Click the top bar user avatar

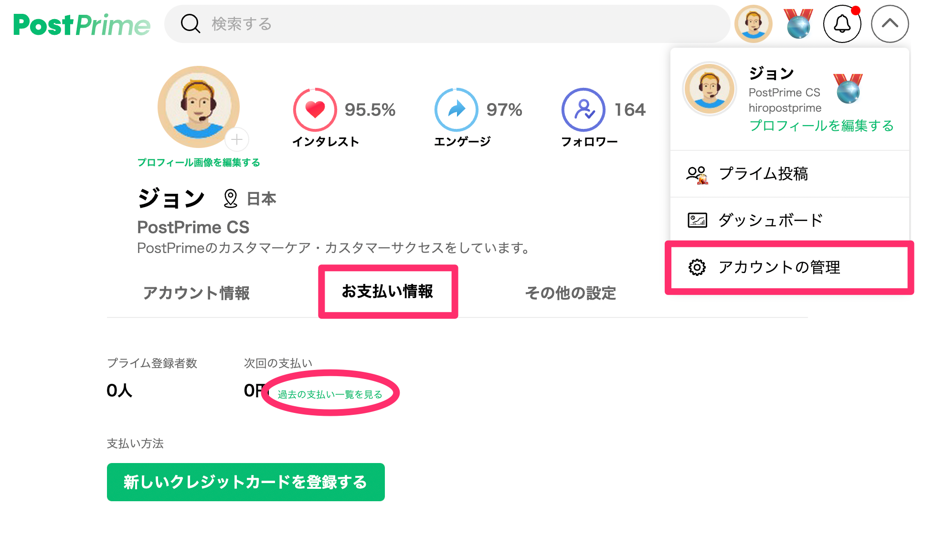pos(754,24)
